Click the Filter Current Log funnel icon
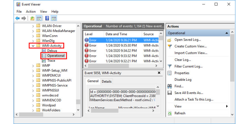 170,67
